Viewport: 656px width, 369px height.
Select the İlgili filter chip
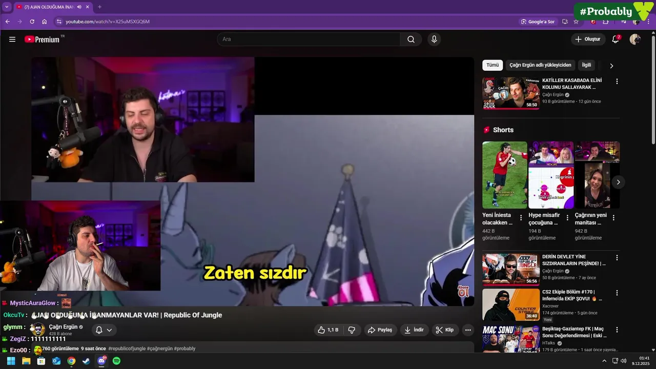click(586, 65)
